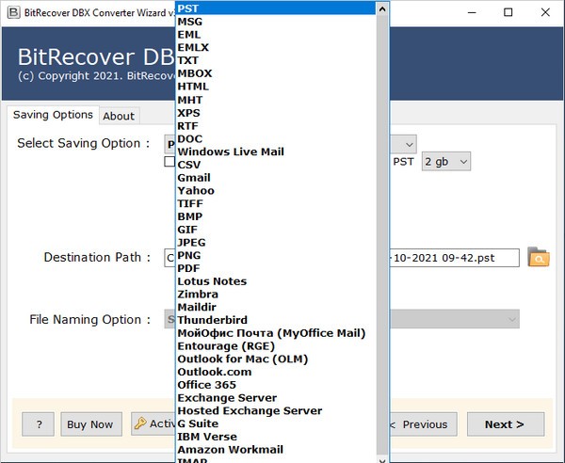
Task: Choose PST from the saving options list
Action: click(x=187, y=8)
